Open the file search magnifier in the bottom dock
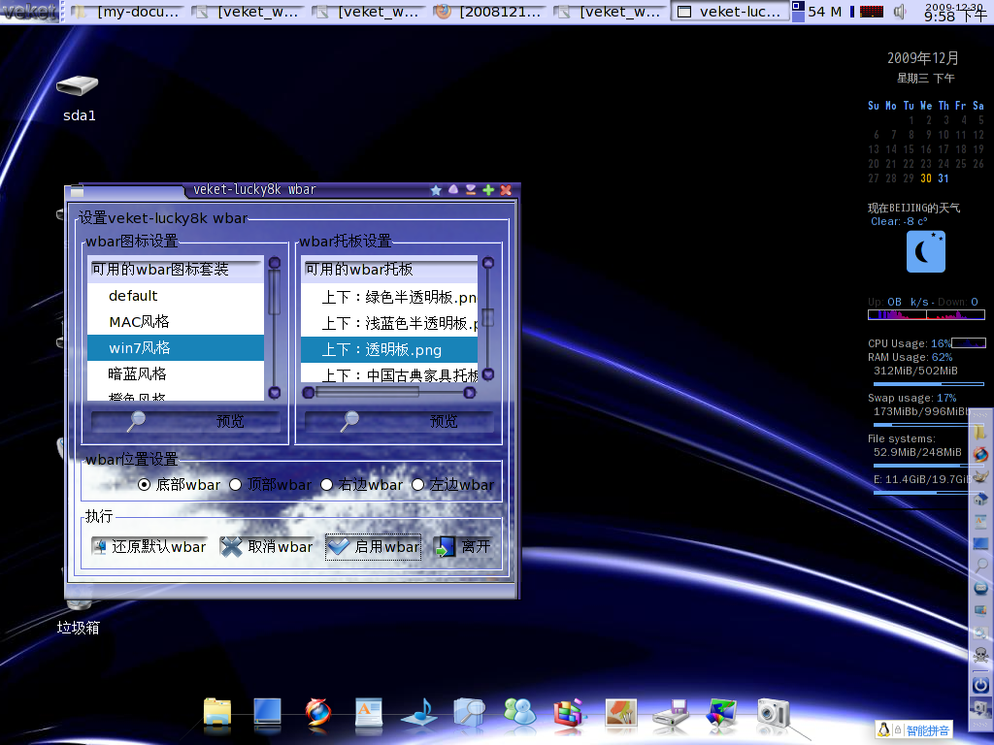This screenshot has width=994, height=745. pyautogui.click(x=469, y=711)
